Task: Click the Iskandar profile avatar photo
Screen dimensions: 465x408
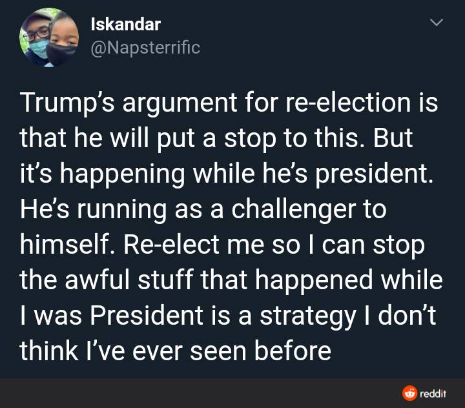Action: pos(49,37)
